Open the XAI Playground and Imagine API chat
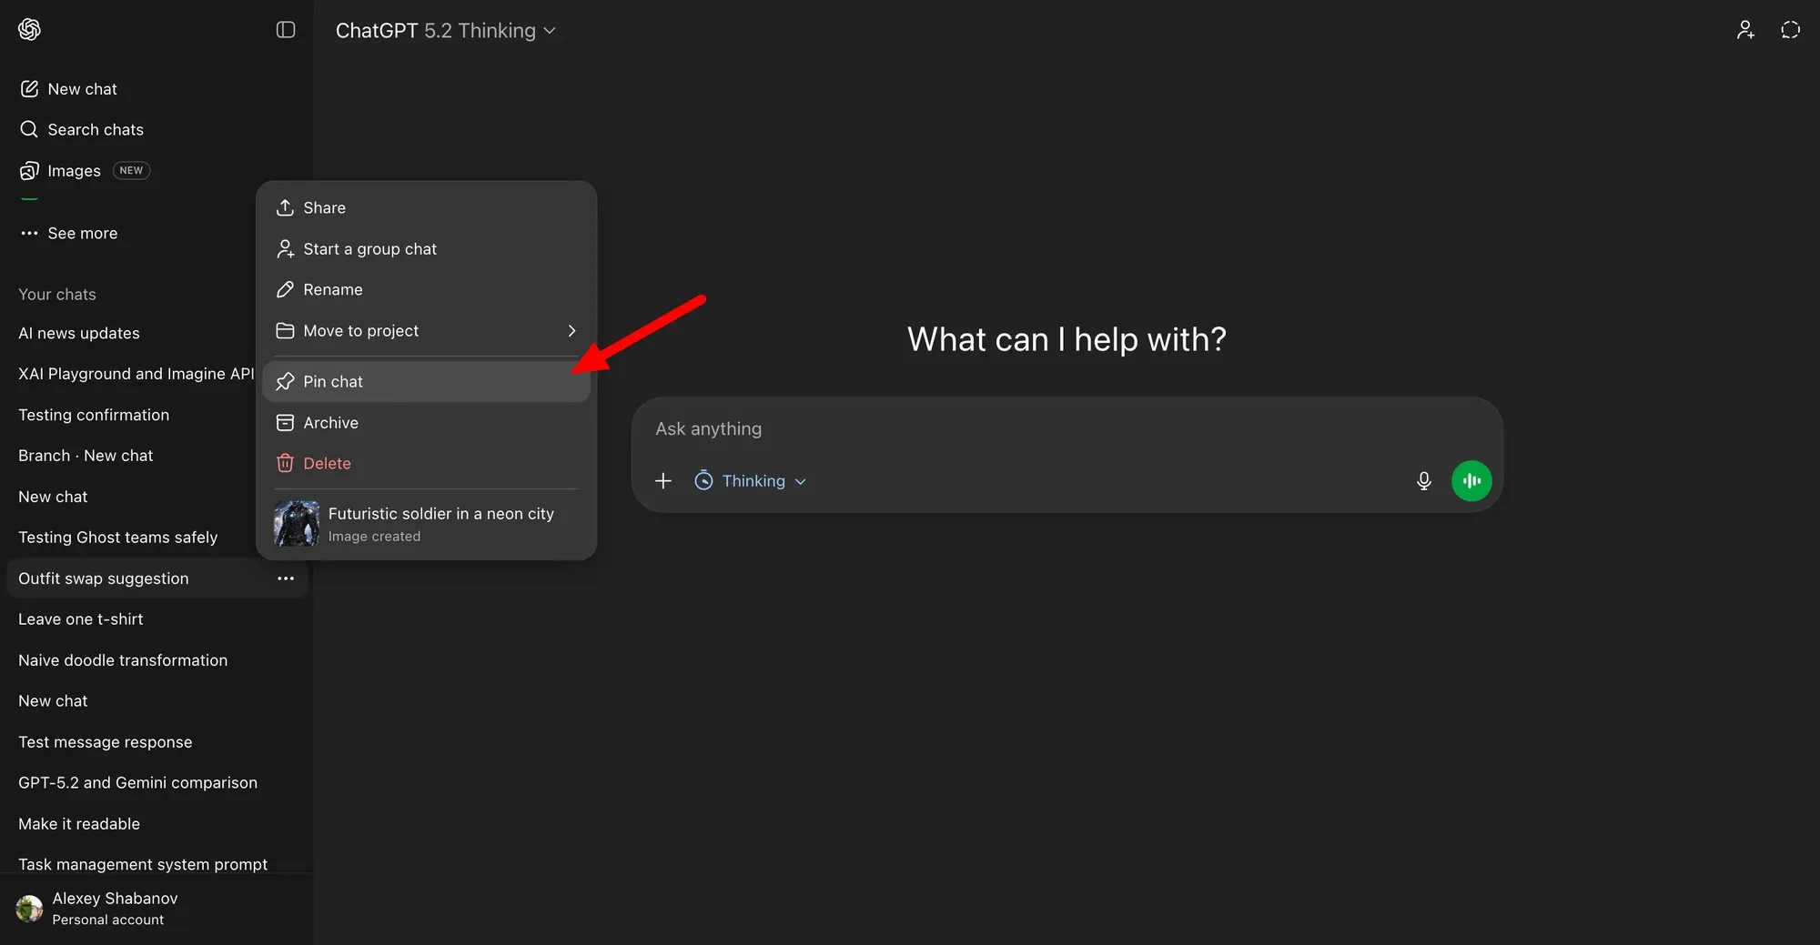The image size is (1820, 945). click(x=136, y=374)
